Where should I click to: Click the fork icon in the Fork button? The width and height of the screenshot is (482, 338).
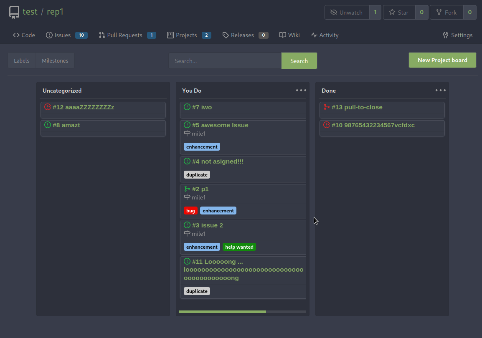(x=439, y=12)
